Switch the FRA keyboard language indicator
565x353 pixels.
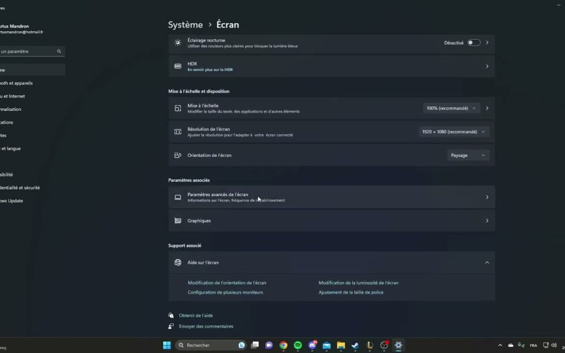pos(534,346)
